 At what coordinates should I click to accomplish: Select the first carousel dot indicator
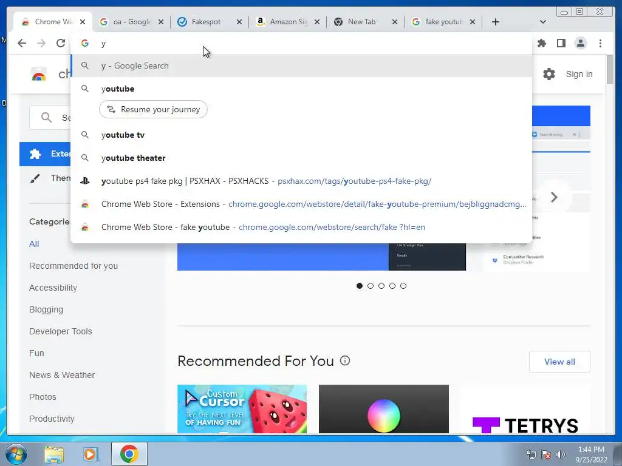click(x=360, y=286)
